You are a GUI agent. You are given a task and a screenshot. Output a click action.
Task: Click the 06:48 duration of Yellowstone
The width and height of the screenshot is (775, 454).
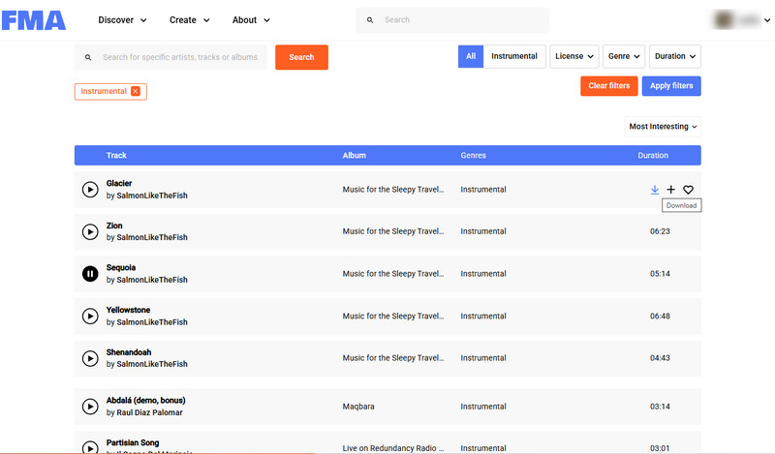pyautogui.click(x=660, y=317)
